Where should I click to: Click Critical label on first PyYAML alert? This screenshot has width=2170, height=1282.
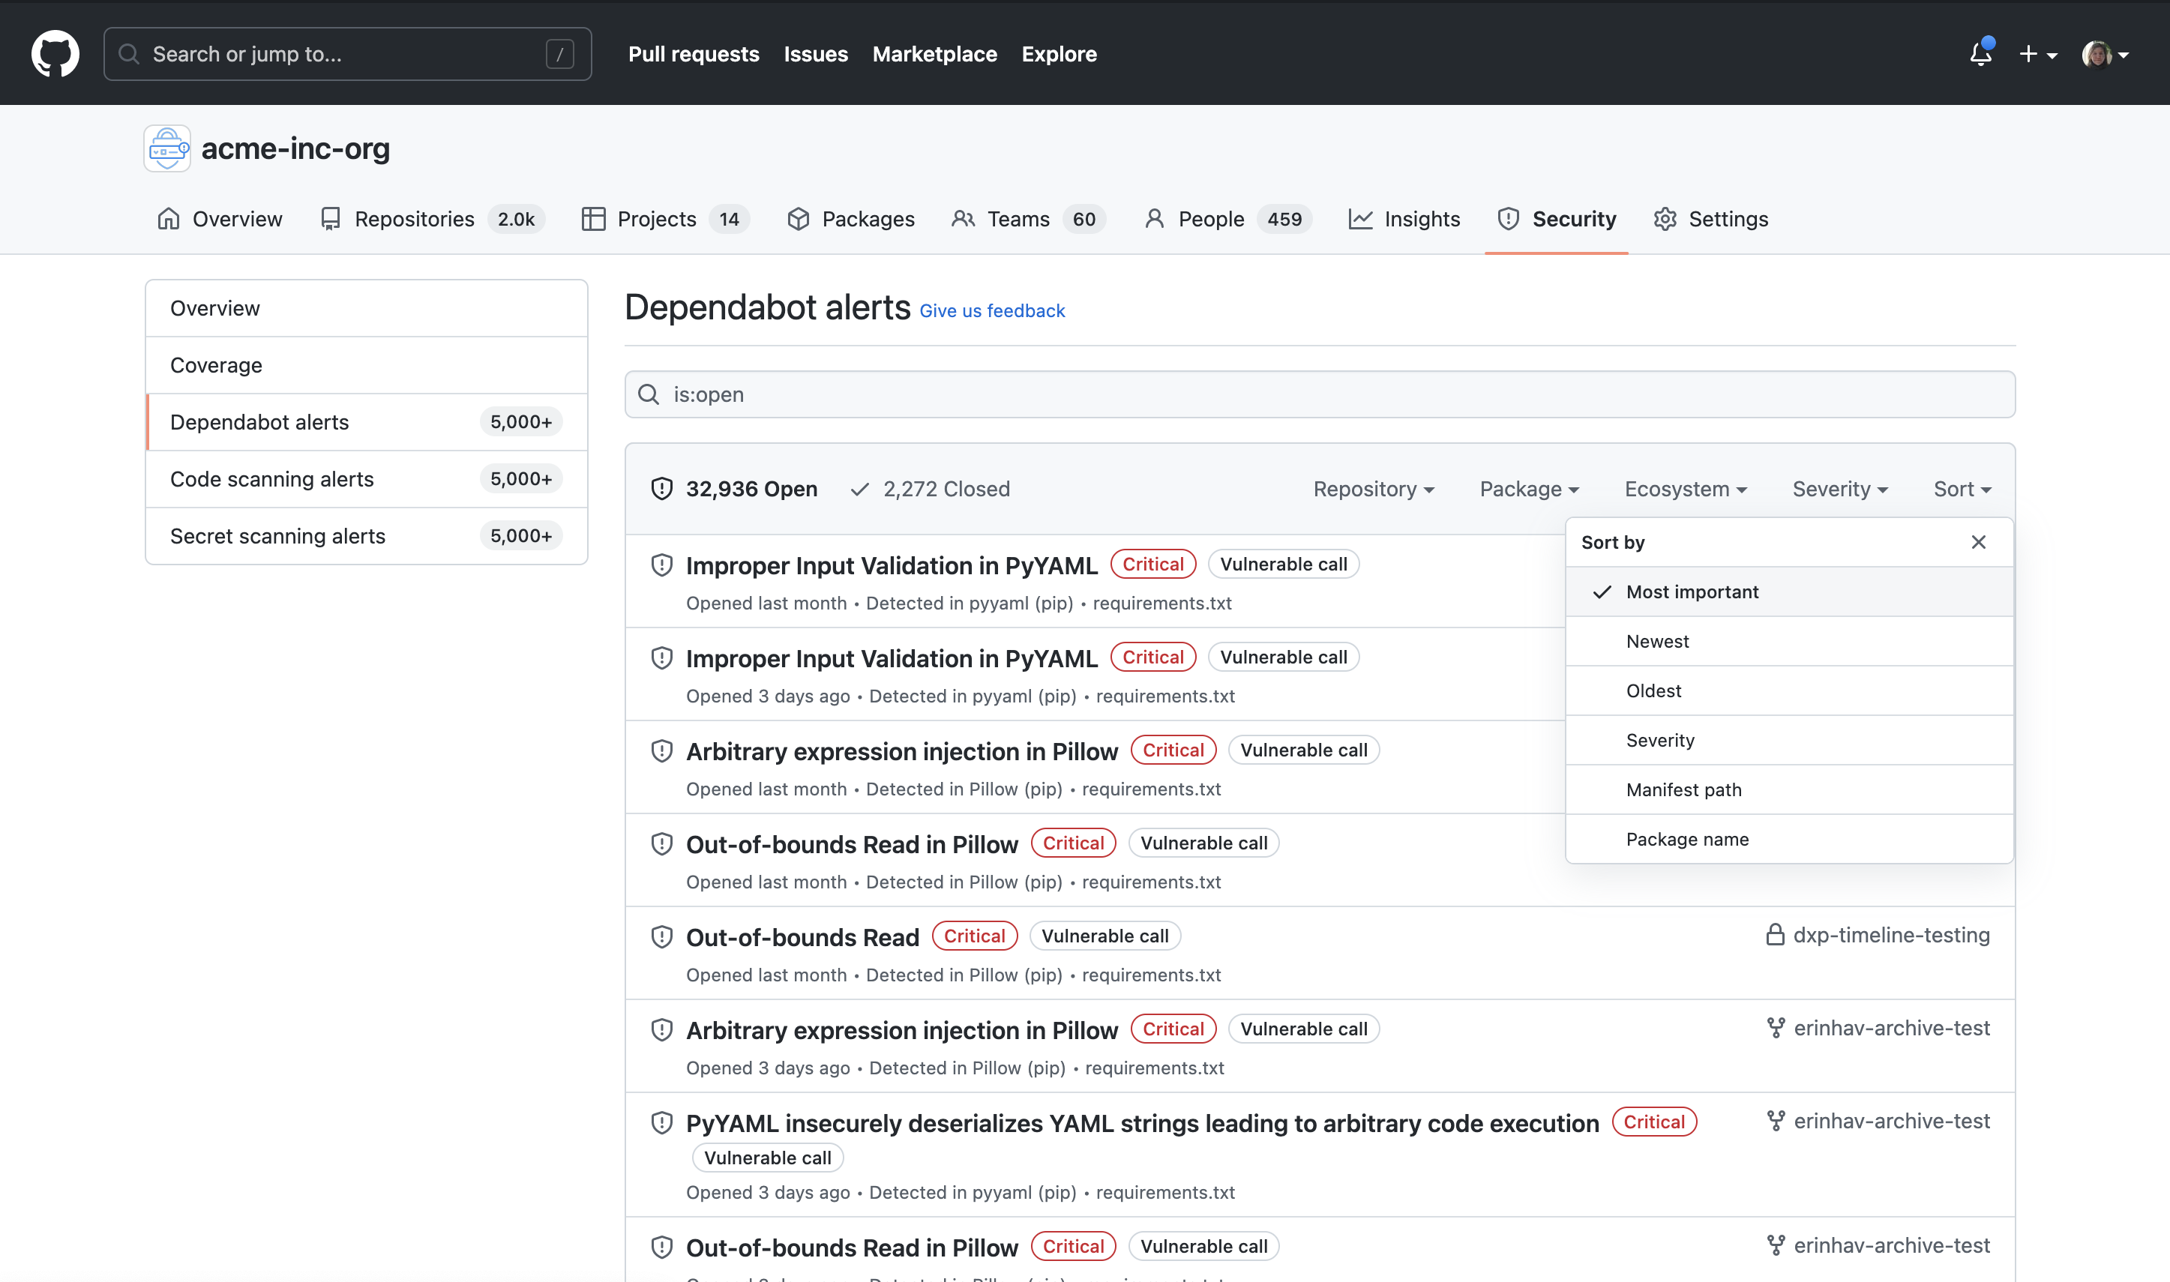click(1153, 564)
